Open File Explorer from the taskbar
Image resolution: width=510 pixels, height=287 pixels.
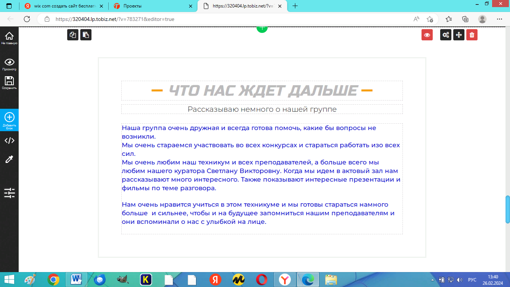pyautogui.click(x=331, y=280)
